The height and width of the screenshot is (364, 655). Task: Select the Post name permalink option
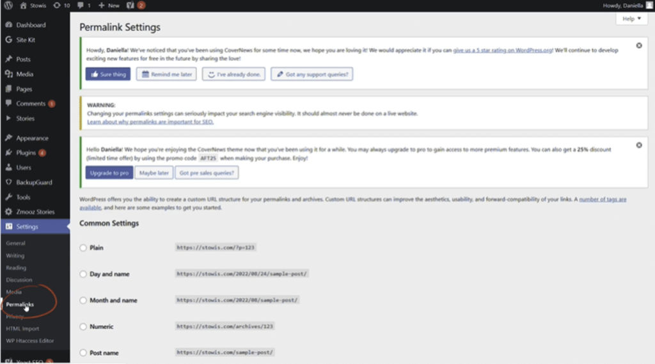point(83,353)
